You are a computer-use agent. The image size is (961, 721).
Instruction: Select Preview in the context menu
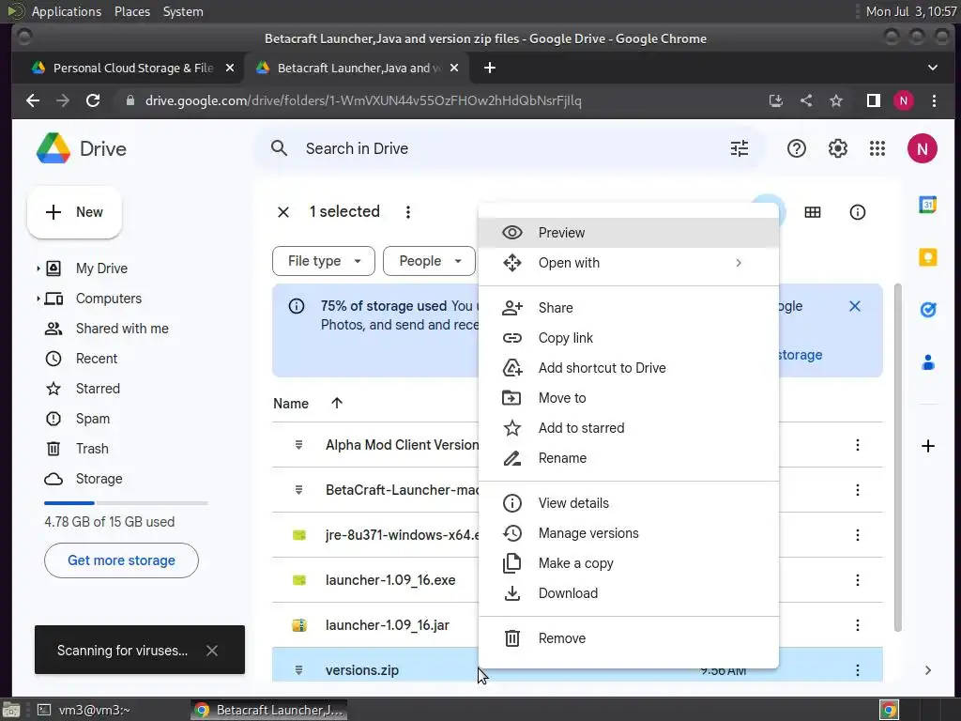(628, 233)
